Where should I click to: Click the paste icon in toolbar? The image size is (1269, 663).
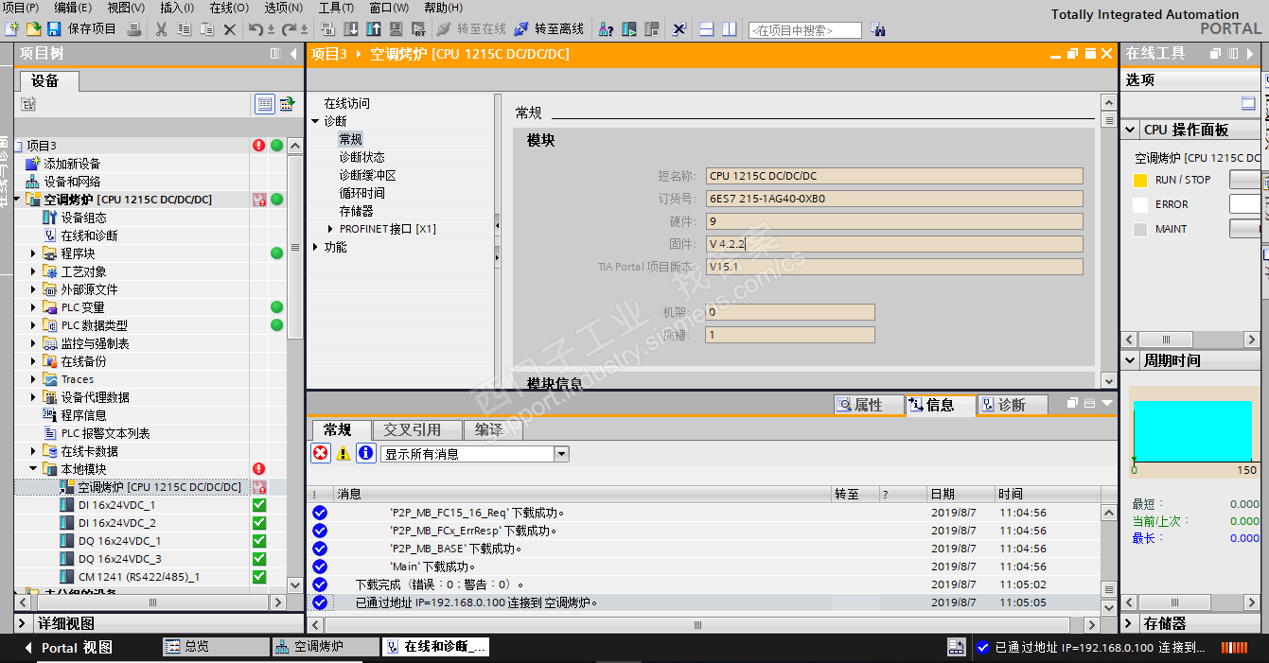[207, 29]
